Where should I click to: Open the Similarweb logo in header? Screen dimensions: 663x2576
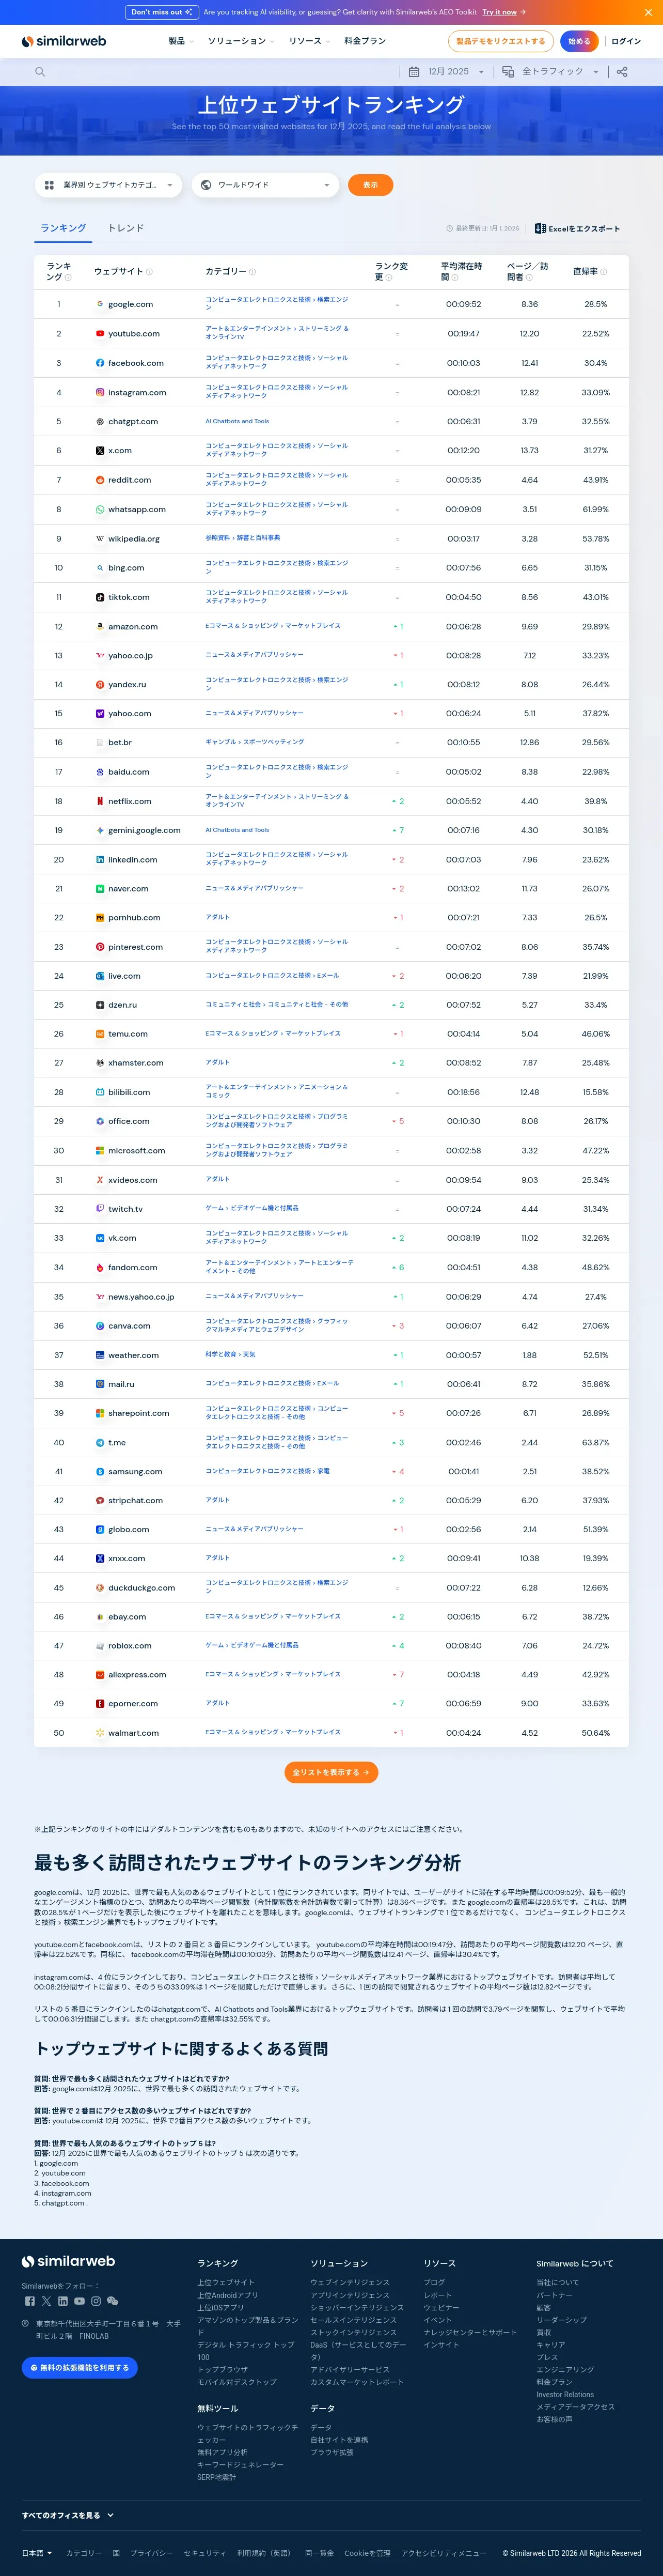click(x=64, y=41)
